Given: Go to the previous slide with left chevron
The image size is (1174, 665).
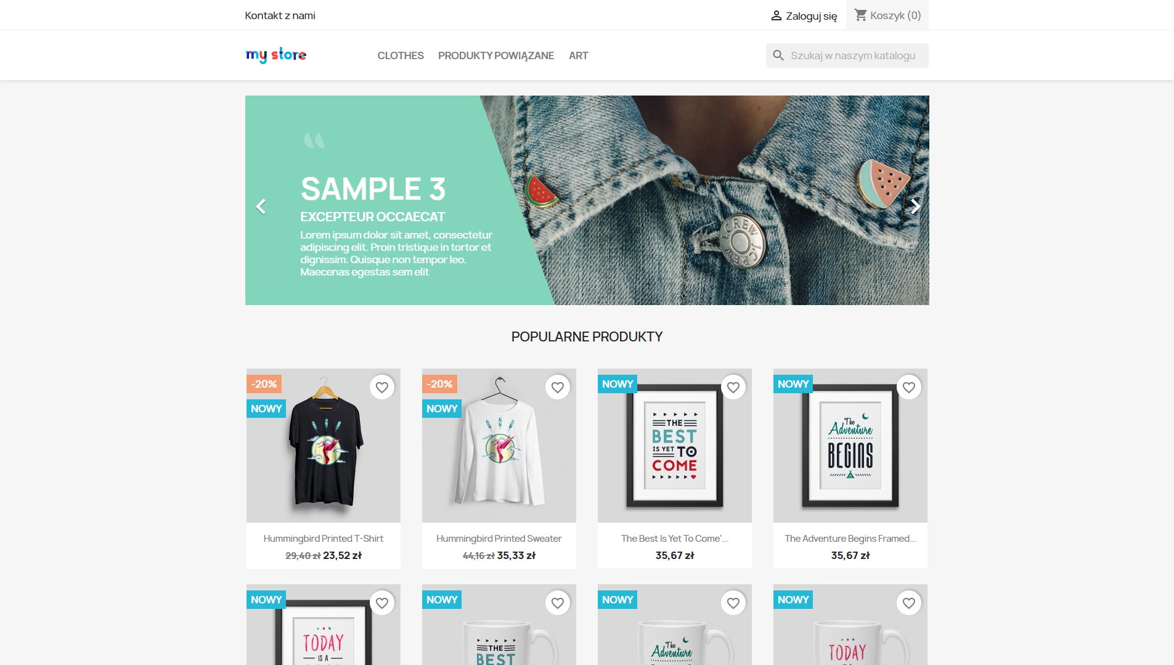Looking at the screenshot, I should [x=261, y=206].
